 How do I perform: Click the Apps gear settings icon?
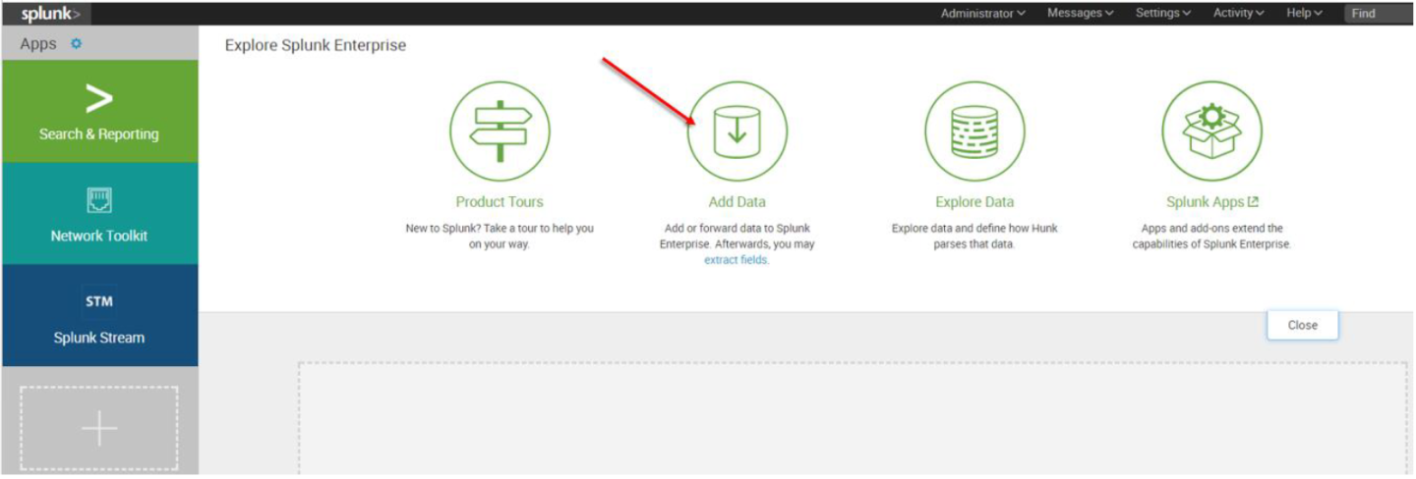tap(77, 44)
